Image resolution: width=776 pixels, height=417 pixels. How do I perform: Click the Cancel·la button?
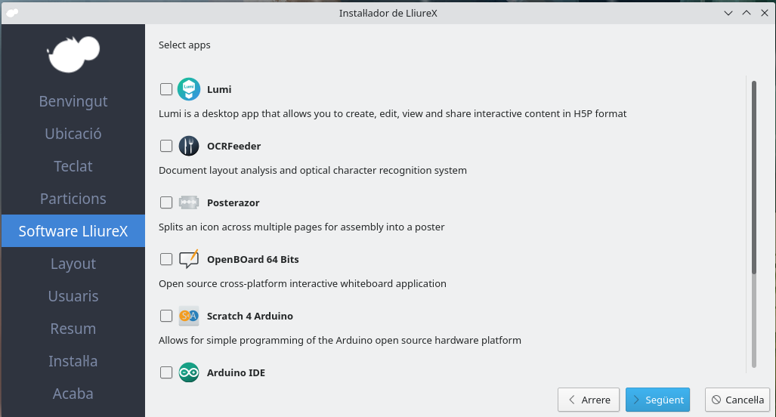pos(737,400)
